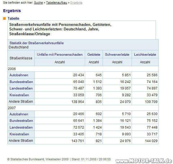This screenshot has height=164, width=173.
Task: Select the value 25 630 cell
Action: [x=145, y=114]
